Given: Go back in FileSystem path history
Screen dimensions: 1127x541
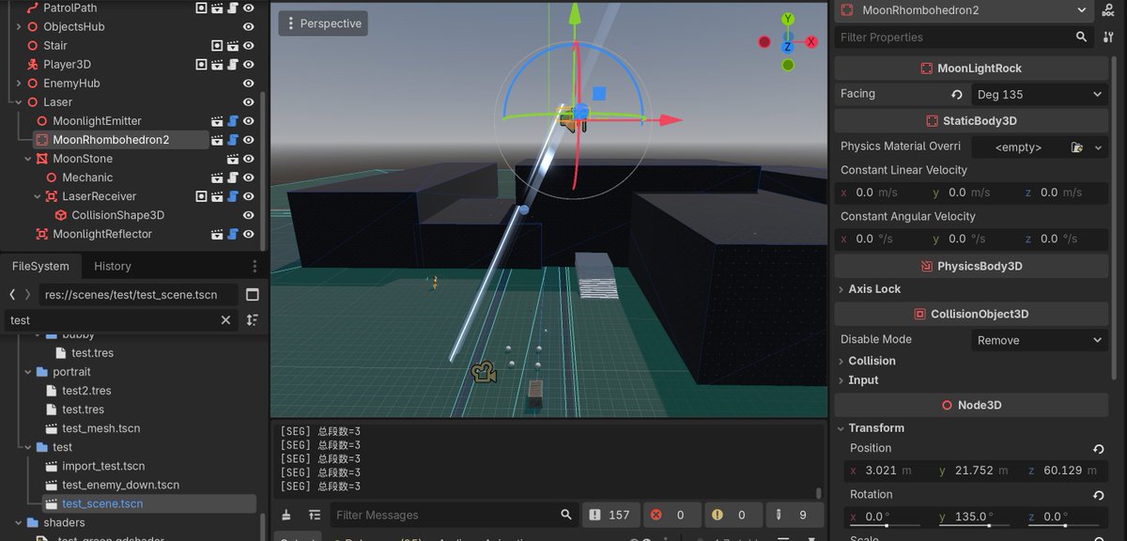Looking at the screenshot, I should point(12,294).
